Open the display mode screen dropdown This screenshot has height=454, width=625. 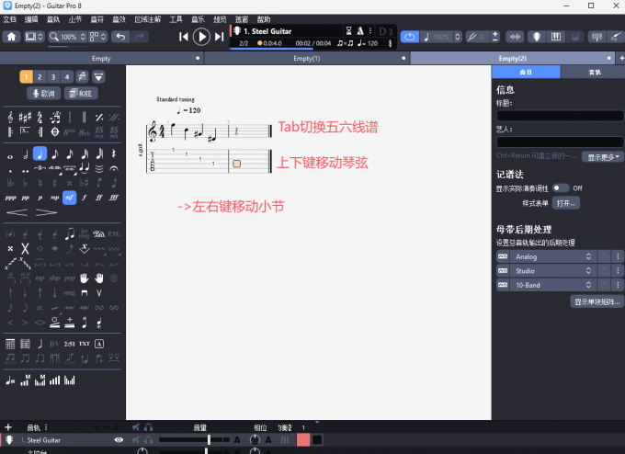(x=34, y=37)
